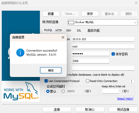Viewport: 139px width, 113px height.
Task: Click the 连接 button at bottom
Action: (x=57, y=109)
